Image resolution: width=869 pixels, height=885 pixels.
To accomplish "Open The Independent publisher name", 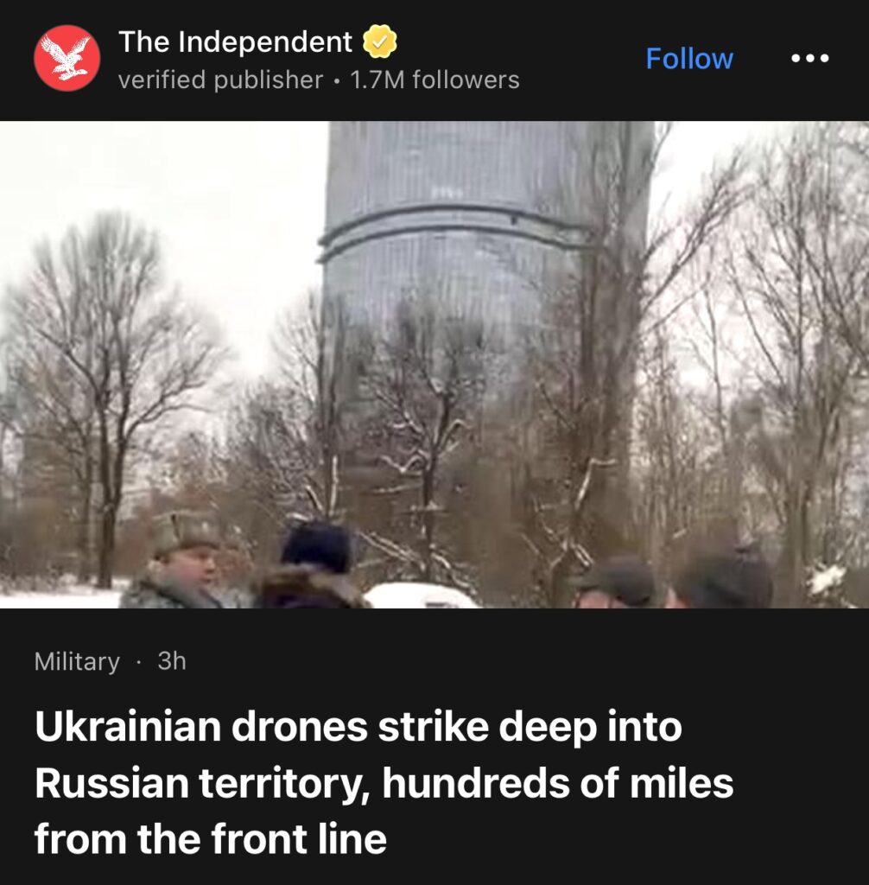I will pos(235,41).
